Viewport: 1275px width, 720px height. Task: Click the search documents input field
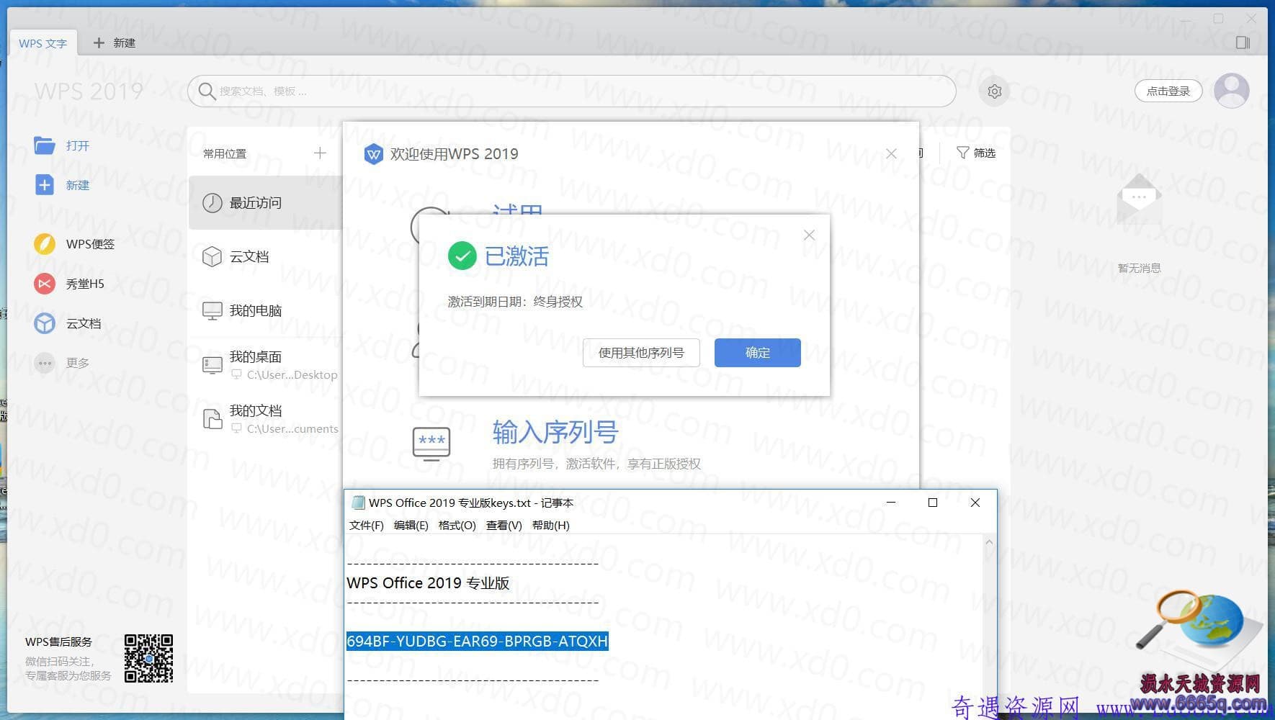[572, 91]
